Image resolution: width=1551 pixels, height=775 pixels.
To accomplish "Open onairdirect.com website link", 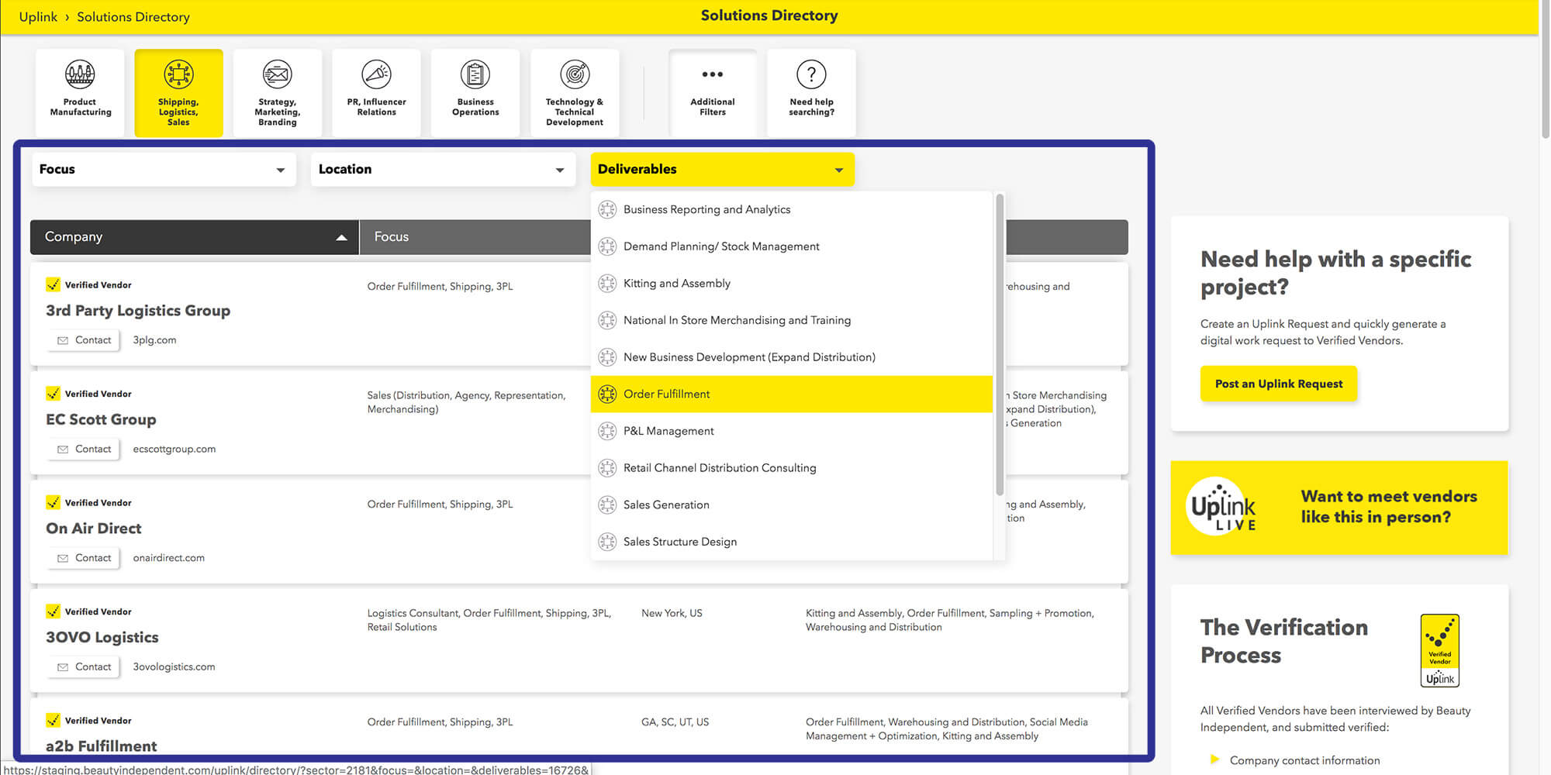I will (x=169, y=558).
